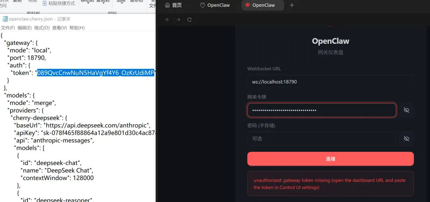Toggle visibility of the 密码 password
430x202 pixels.
[407, 139]
